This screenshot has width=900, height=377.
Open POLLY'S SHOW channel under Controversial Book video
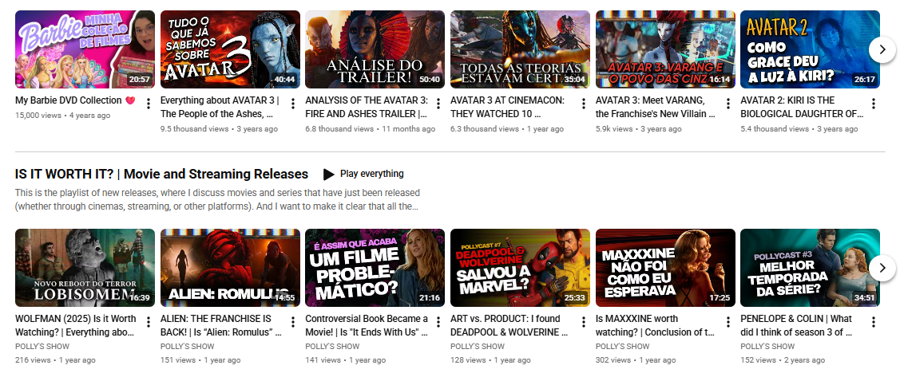coord(332,346)
